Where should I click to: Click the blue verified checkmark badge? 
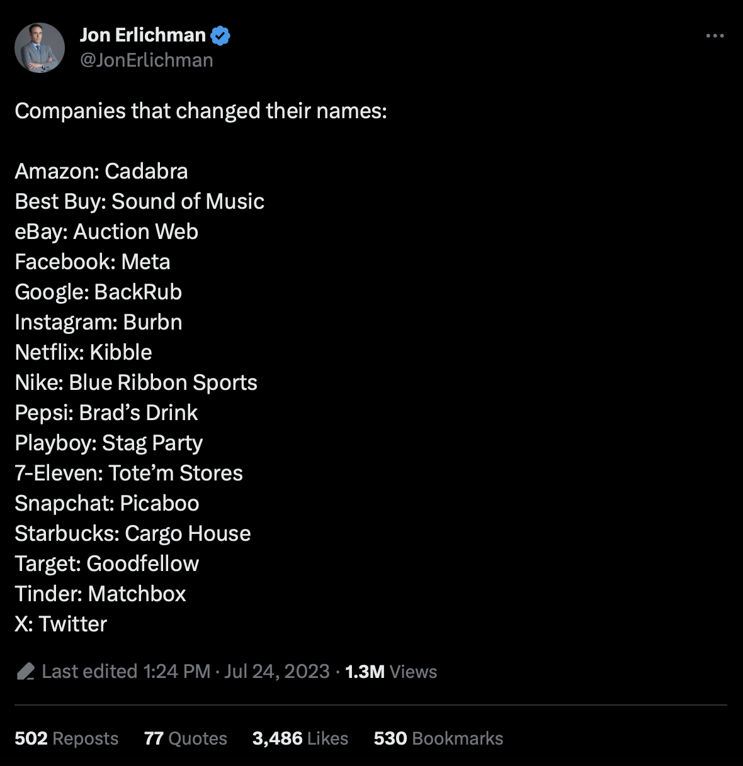[x=220, y=36]
